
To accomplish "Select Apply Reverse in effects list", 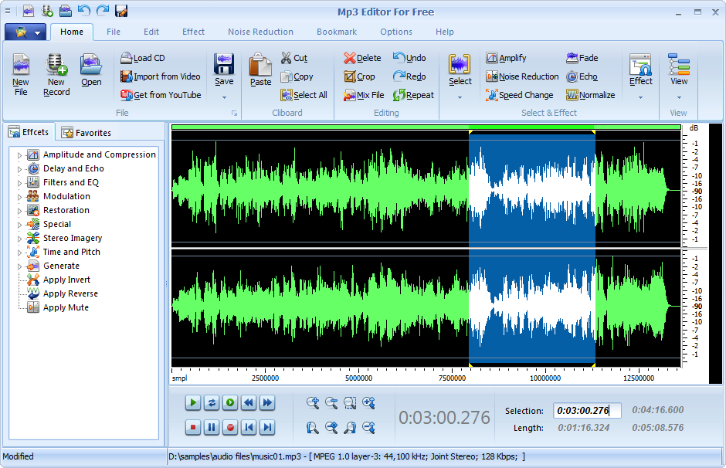I will point(70,293).
